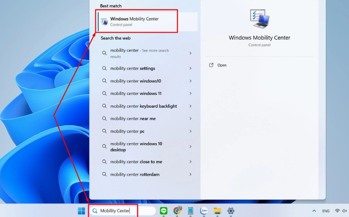Click the large Mobility Center icon in preview pane
This screenshot has width=349, height=217.
pos(260,19)
